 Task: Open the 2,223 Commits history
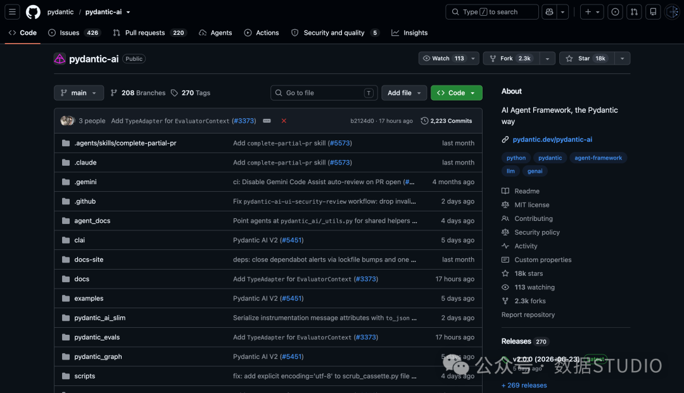(x=446, y=121)
